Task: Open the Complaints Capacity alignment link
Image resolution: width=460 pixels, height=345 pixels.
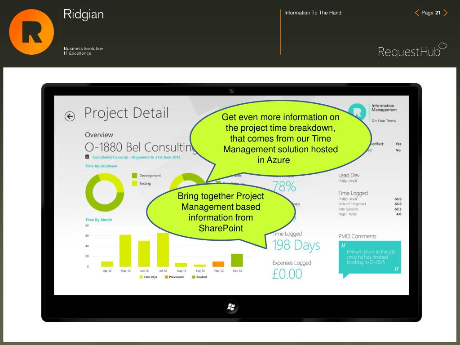Action: pos(137,157)
